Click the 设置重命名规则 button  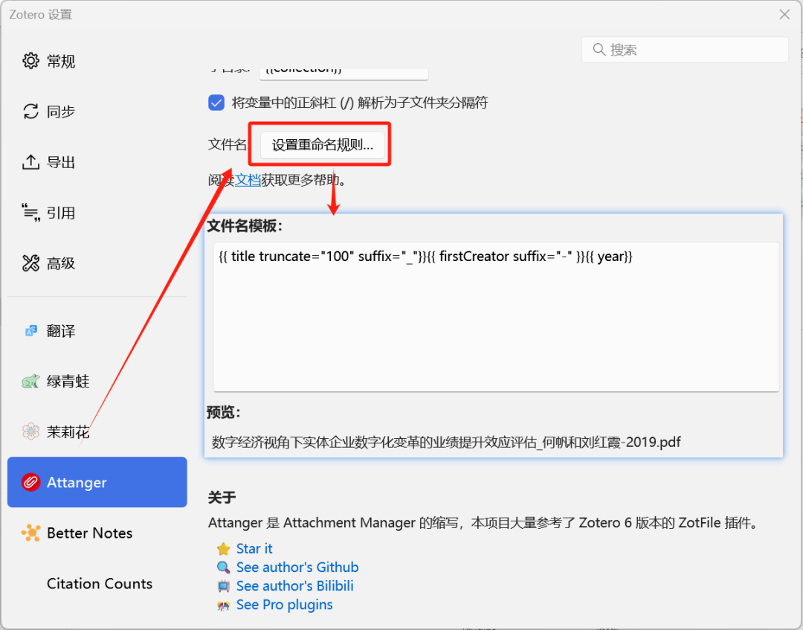coord(322,145)
